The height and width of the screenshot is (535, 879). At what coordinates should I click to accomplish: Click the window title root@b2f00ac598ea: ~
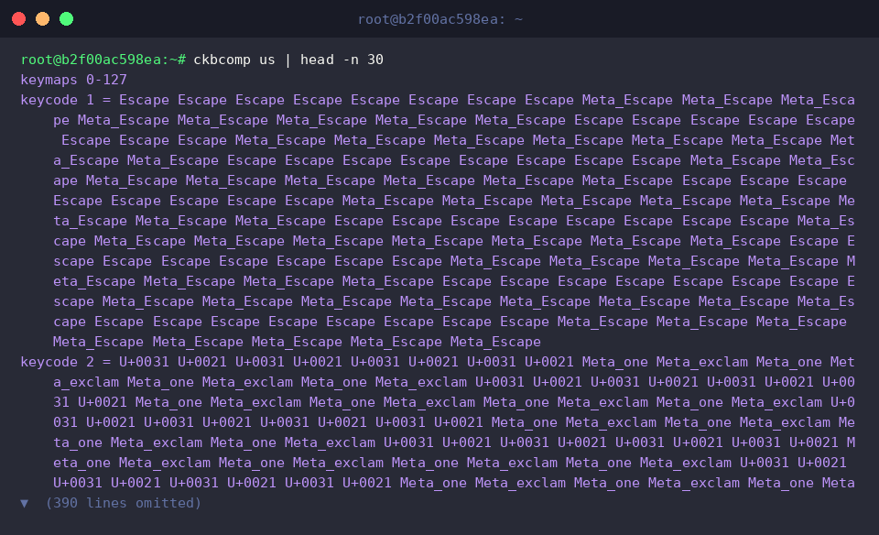click(440, 19)
